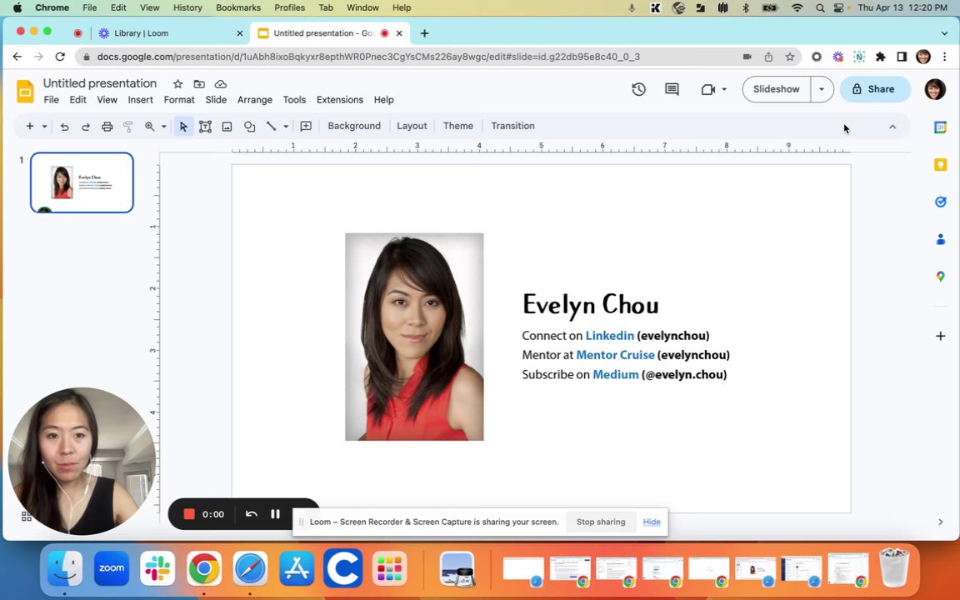The height and width of the screenshot is (600, 960).
Task: Open Slack from the dock
Action: click(x=157, y=568)
